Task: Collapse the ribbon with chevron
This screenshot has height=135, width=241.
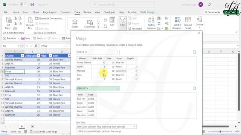Action: (236, 32)
